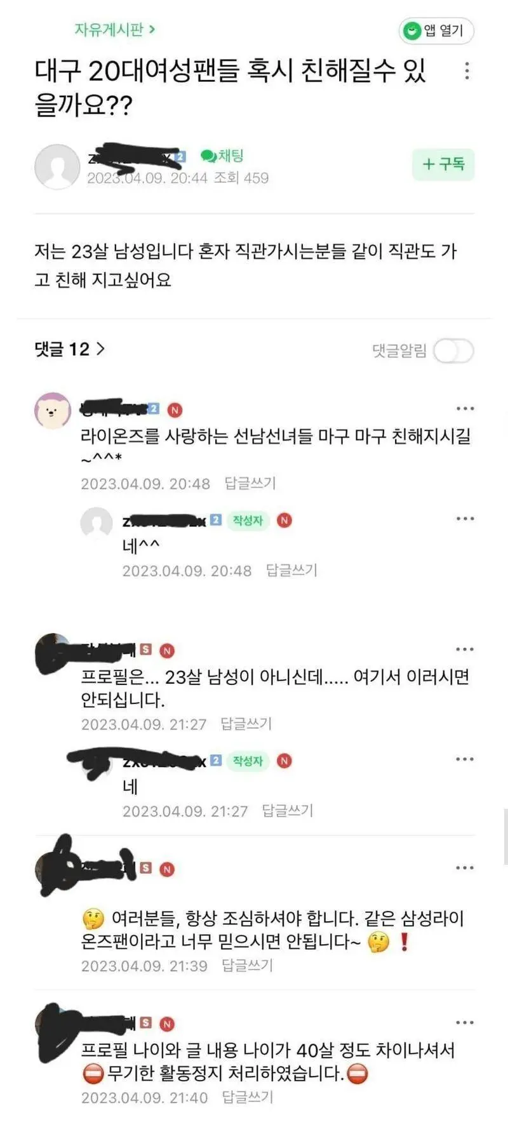Tap 답글쓰기 under the 21:39 comment
This screenshot has height=1125, width=508.
tap(248, 966)
